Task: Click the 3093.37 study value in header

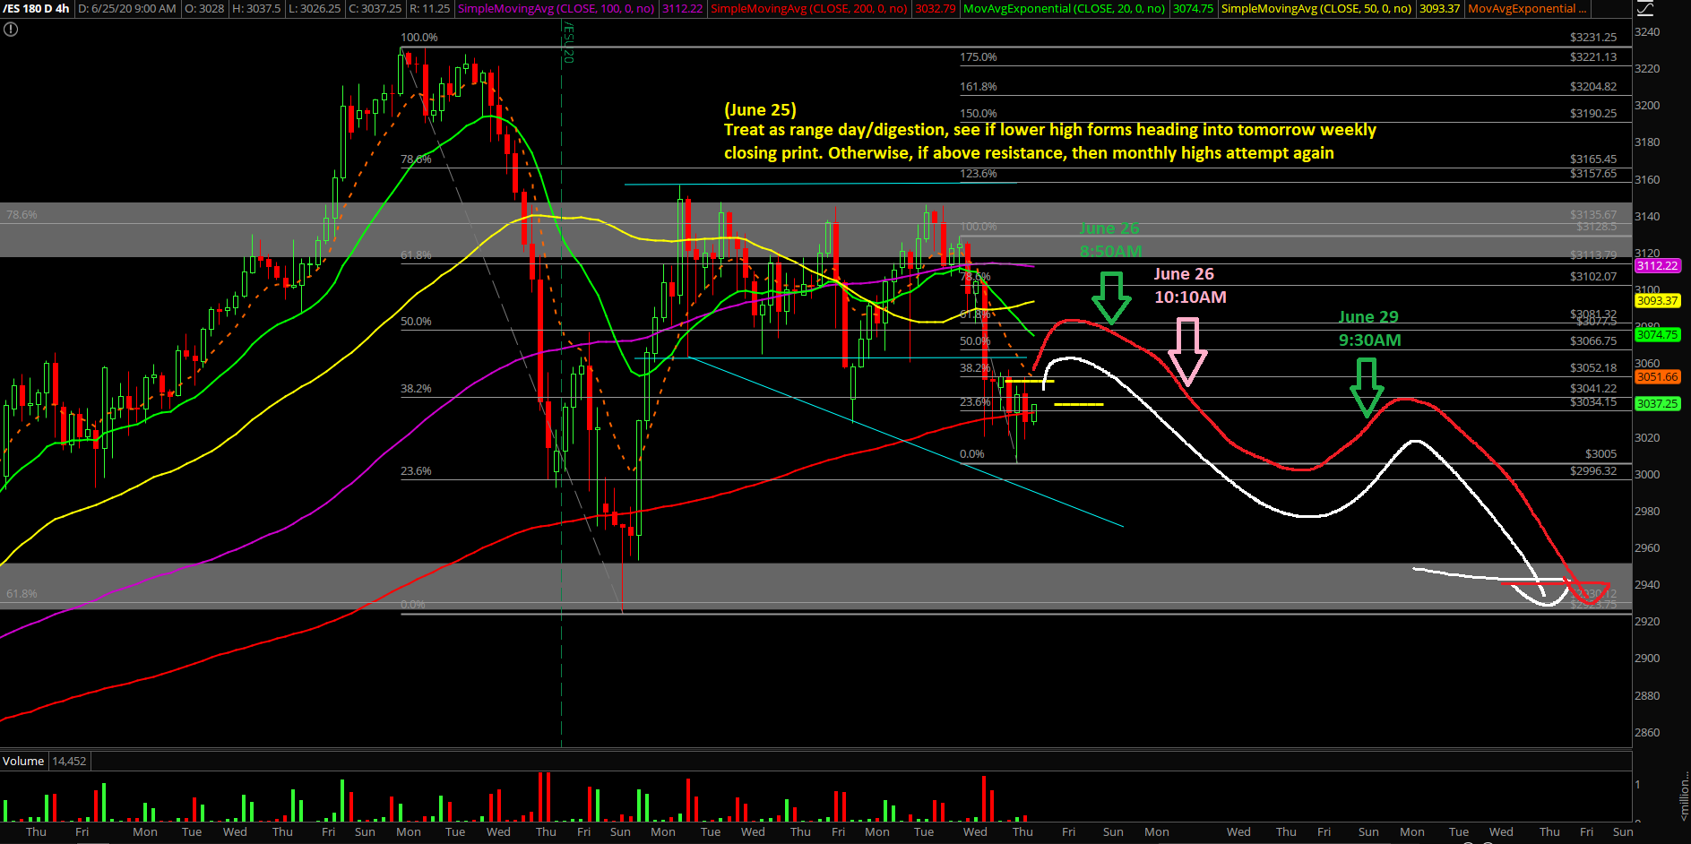Action: 1439,8
